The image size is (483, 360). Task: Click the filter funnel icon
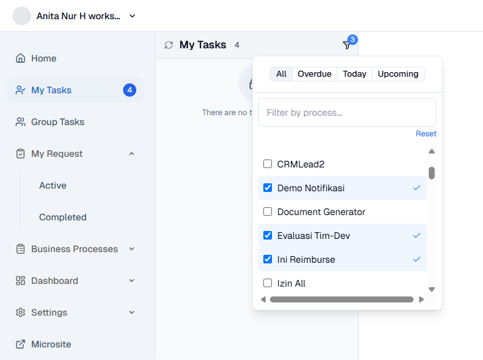point(346,45)
